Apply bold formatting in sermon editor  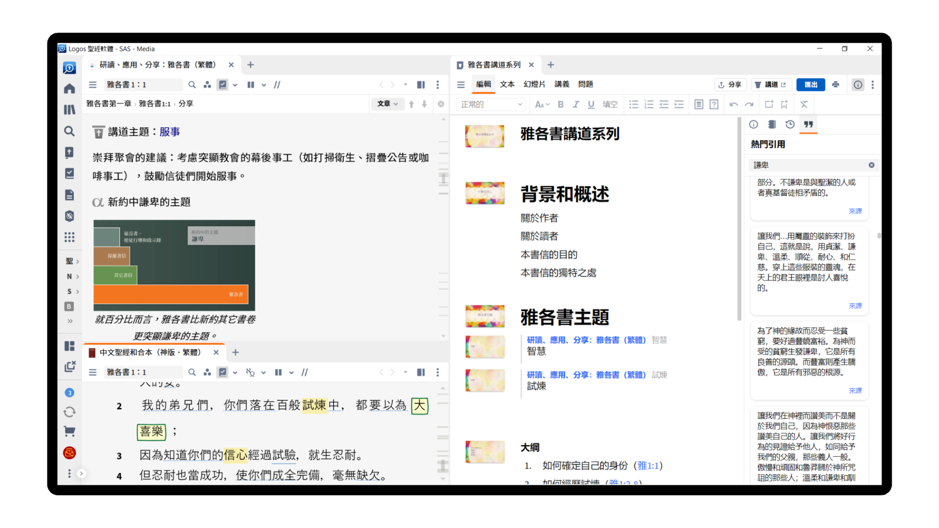(560, 104)
